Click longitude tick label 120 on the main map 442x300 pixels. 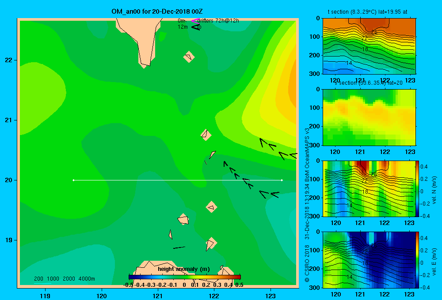point(102,296)
